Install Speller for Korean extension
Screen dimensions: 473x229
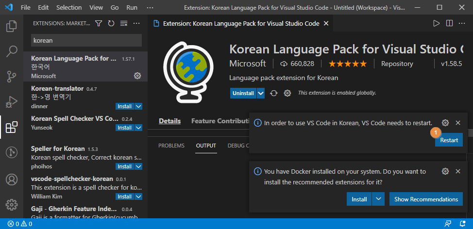point(125,166)
